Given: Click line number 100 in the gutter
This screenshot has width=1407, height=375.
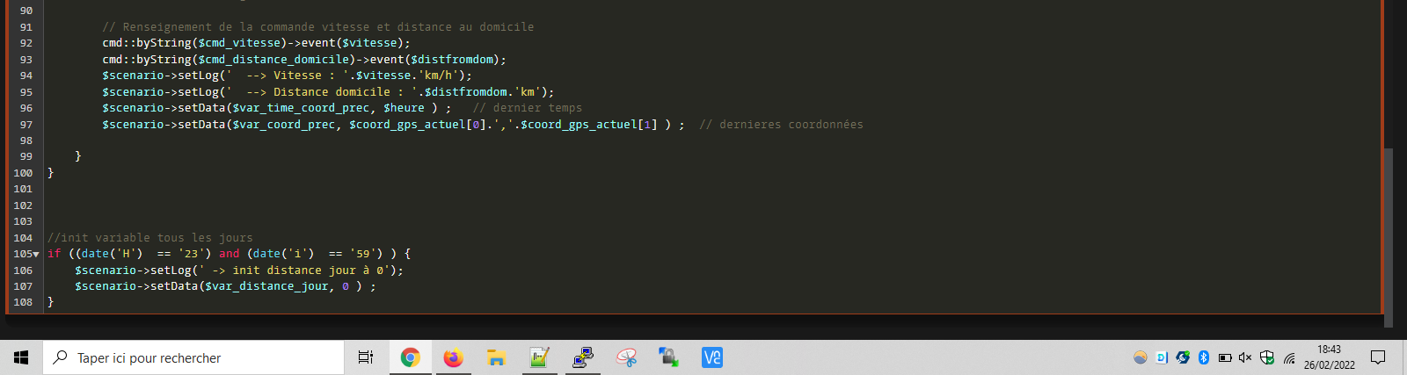Looking at the screenshot, I should click(x=23, y=173).
